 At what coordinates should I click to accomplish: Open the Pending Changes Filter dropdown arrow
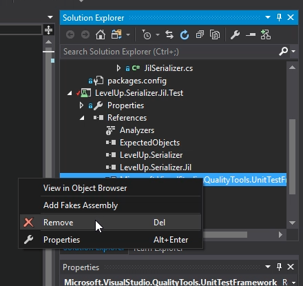pyautogui.click(x=158, y=35)
